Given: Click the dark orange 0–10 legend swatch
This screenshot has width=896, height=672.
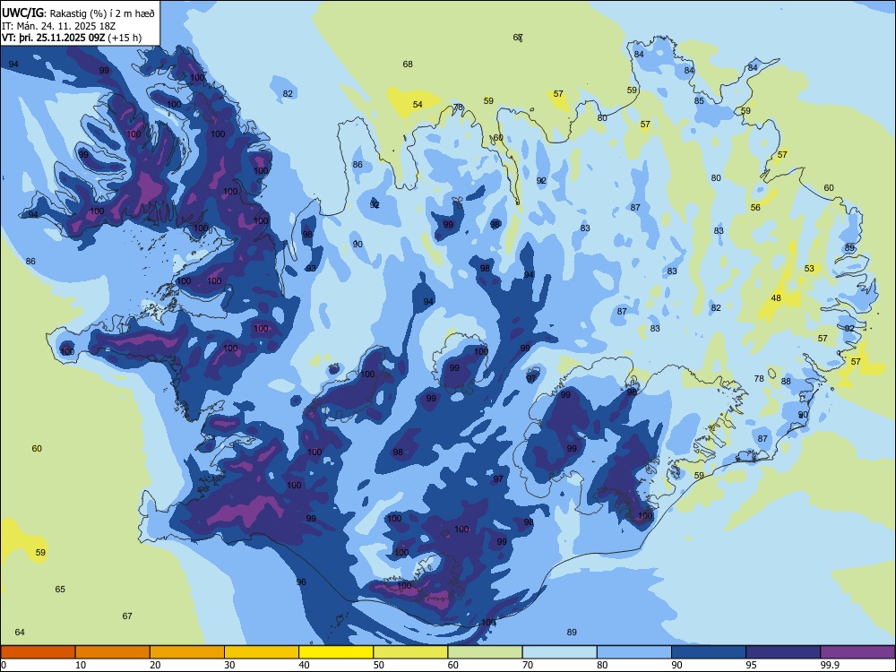Looking at the screenshot, I should click(38, 652).
